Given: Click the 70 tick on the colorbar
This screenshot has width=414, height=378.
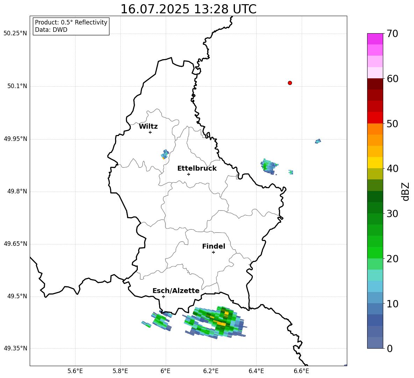Looking at the screenshot, I should (392, 34).
